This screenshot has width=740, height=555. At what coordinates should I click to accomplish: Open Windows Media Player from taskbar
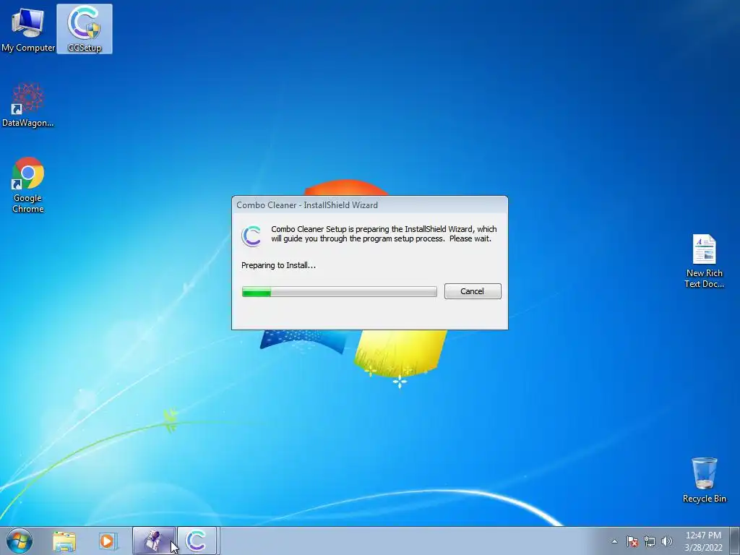tap(108, 541)
